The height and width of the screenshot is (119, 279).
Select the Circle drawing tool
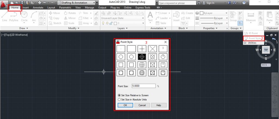24,16
